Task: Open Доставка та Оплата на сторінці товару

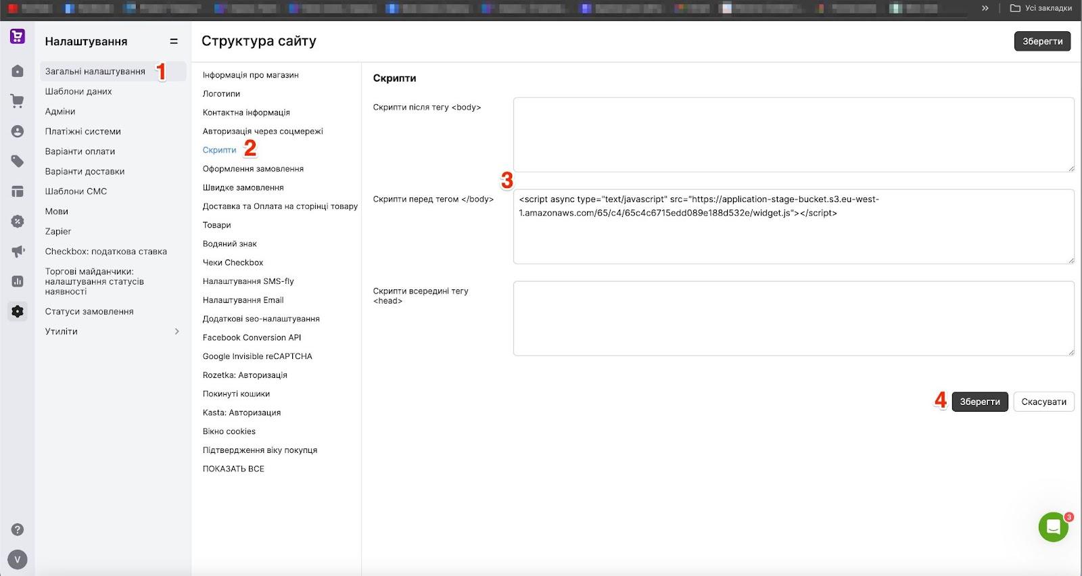Action: tap(280, 206)
